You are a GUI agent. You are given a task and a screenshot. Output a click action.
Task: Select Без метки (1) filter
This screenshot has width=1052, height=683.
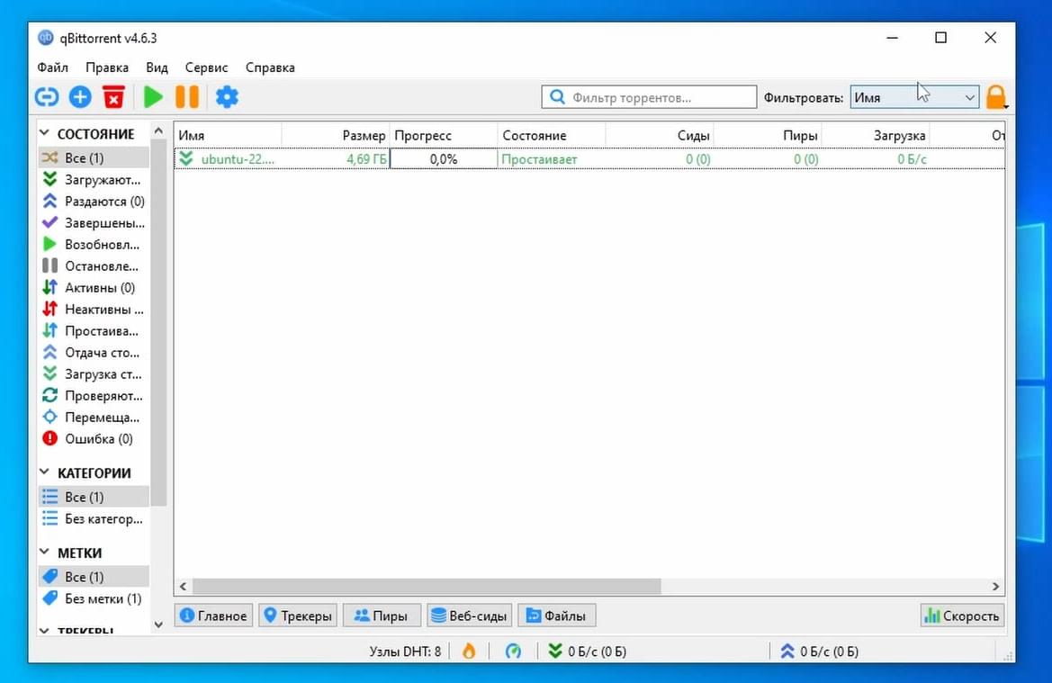[x=94, y=598]
